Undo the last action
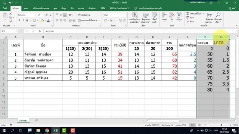 pyautogui.click(x=10, y=3)
